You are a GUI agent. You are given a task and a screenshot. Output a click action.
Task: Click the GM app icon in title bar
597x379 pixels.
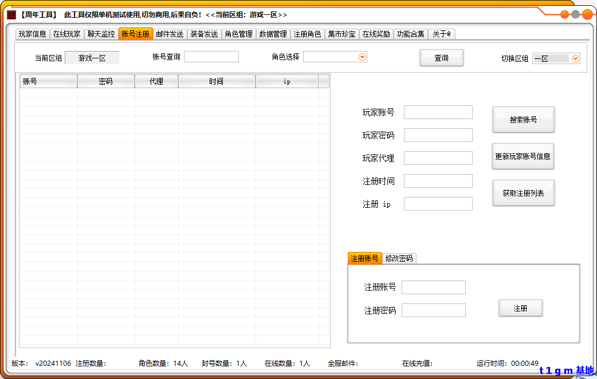tap(11, 14)
